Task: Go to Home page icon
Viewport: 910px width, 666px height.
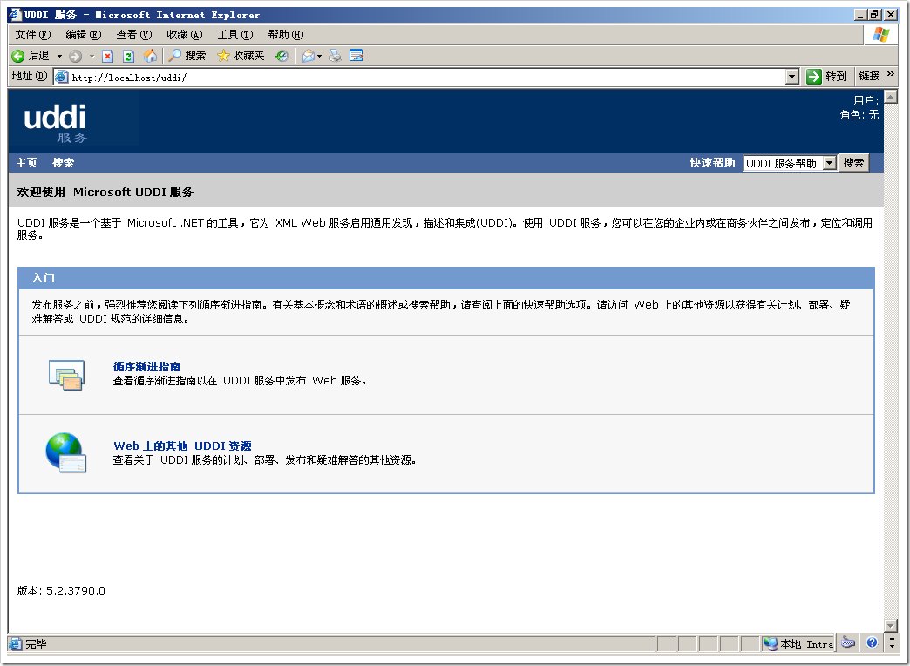Action: click(150, 56)
